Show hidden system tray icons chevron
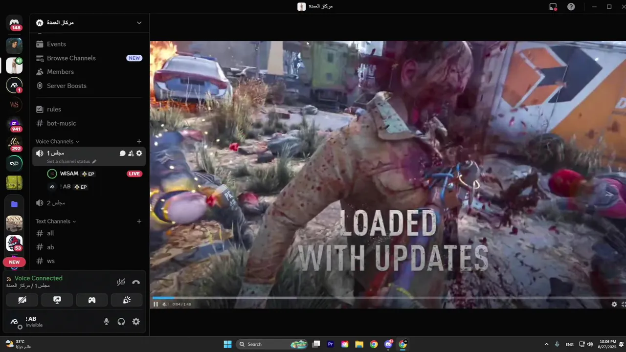 point(546,344)
